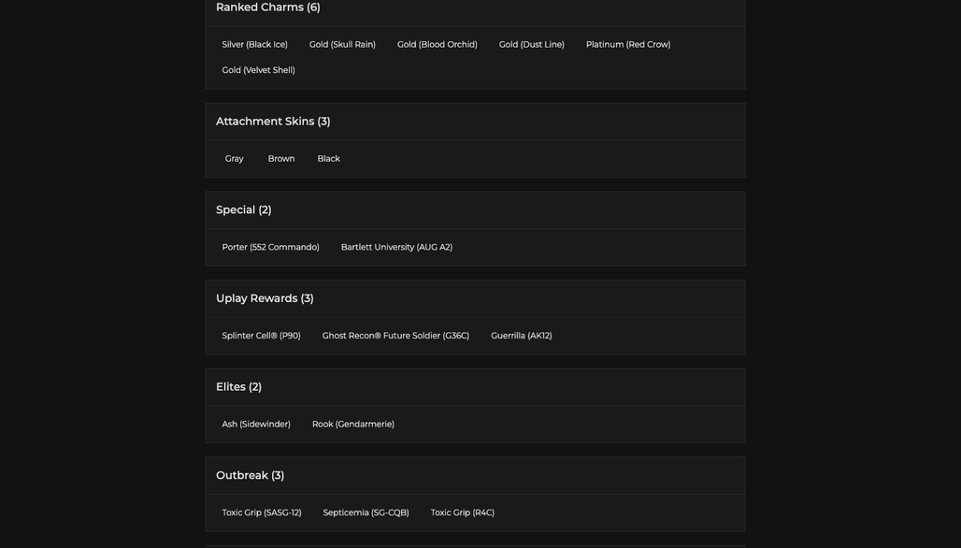Select the Silver (Black Ice) charm
Viewport: 961px width, 548px height.
pos(254,44)
